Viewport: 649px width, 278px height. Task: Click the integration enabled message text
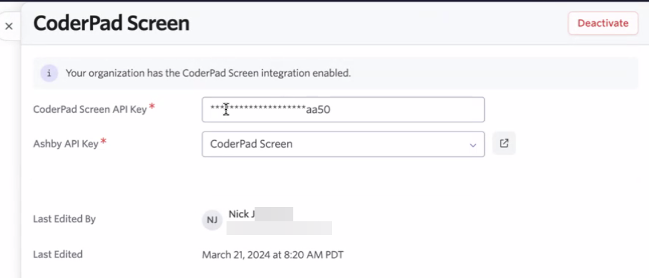(x=208, y=73)
